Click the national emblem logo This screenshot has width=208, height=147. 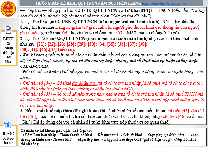(8, 9)
